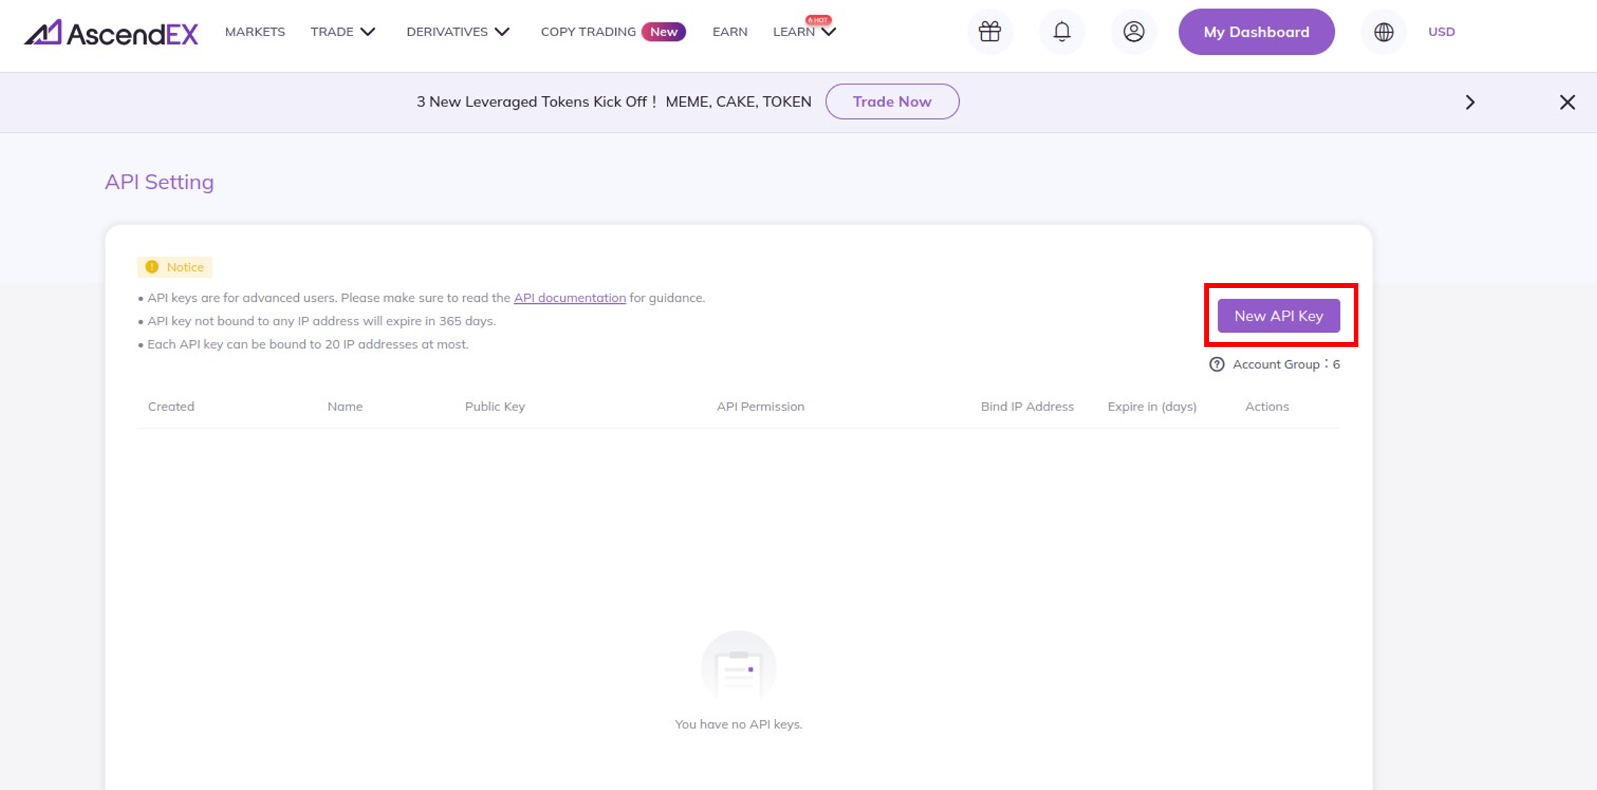Open the API documentation link

click(569, 298)
